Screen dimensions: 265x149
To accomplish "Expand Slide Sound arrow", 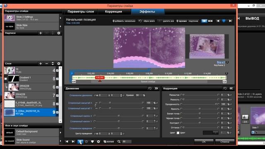I will tap(60, 141).
